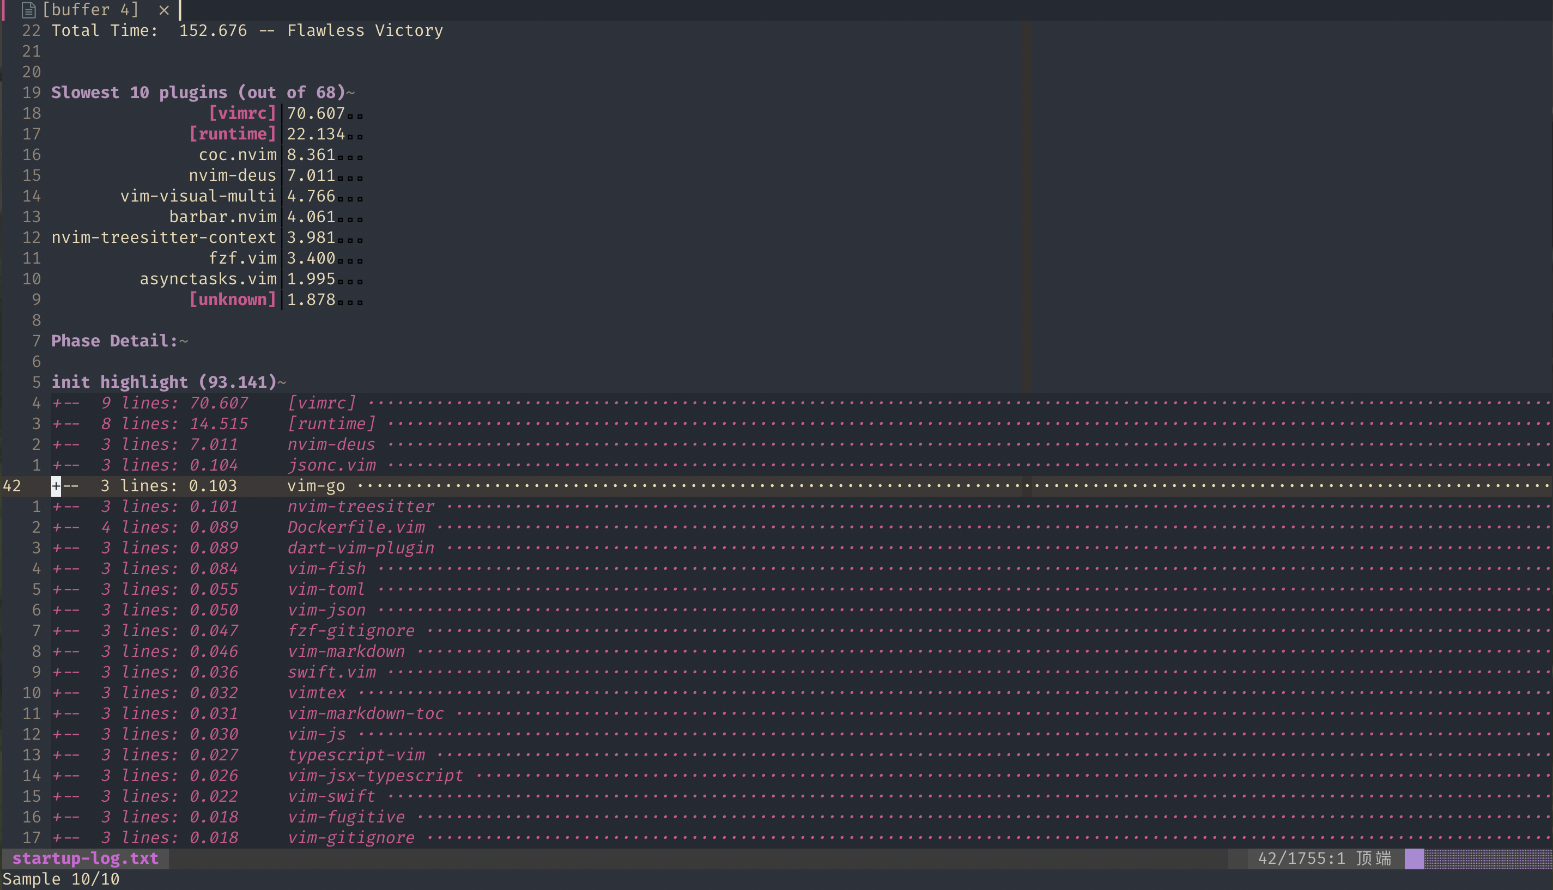This screenshot has width=1553, height=890.
Task: Click the purple scroll position block in statusline
Action: (1414, 859)
